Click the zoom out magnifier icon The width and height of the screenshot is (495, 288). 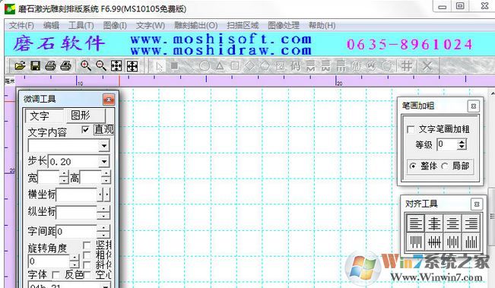coord(101,66)
